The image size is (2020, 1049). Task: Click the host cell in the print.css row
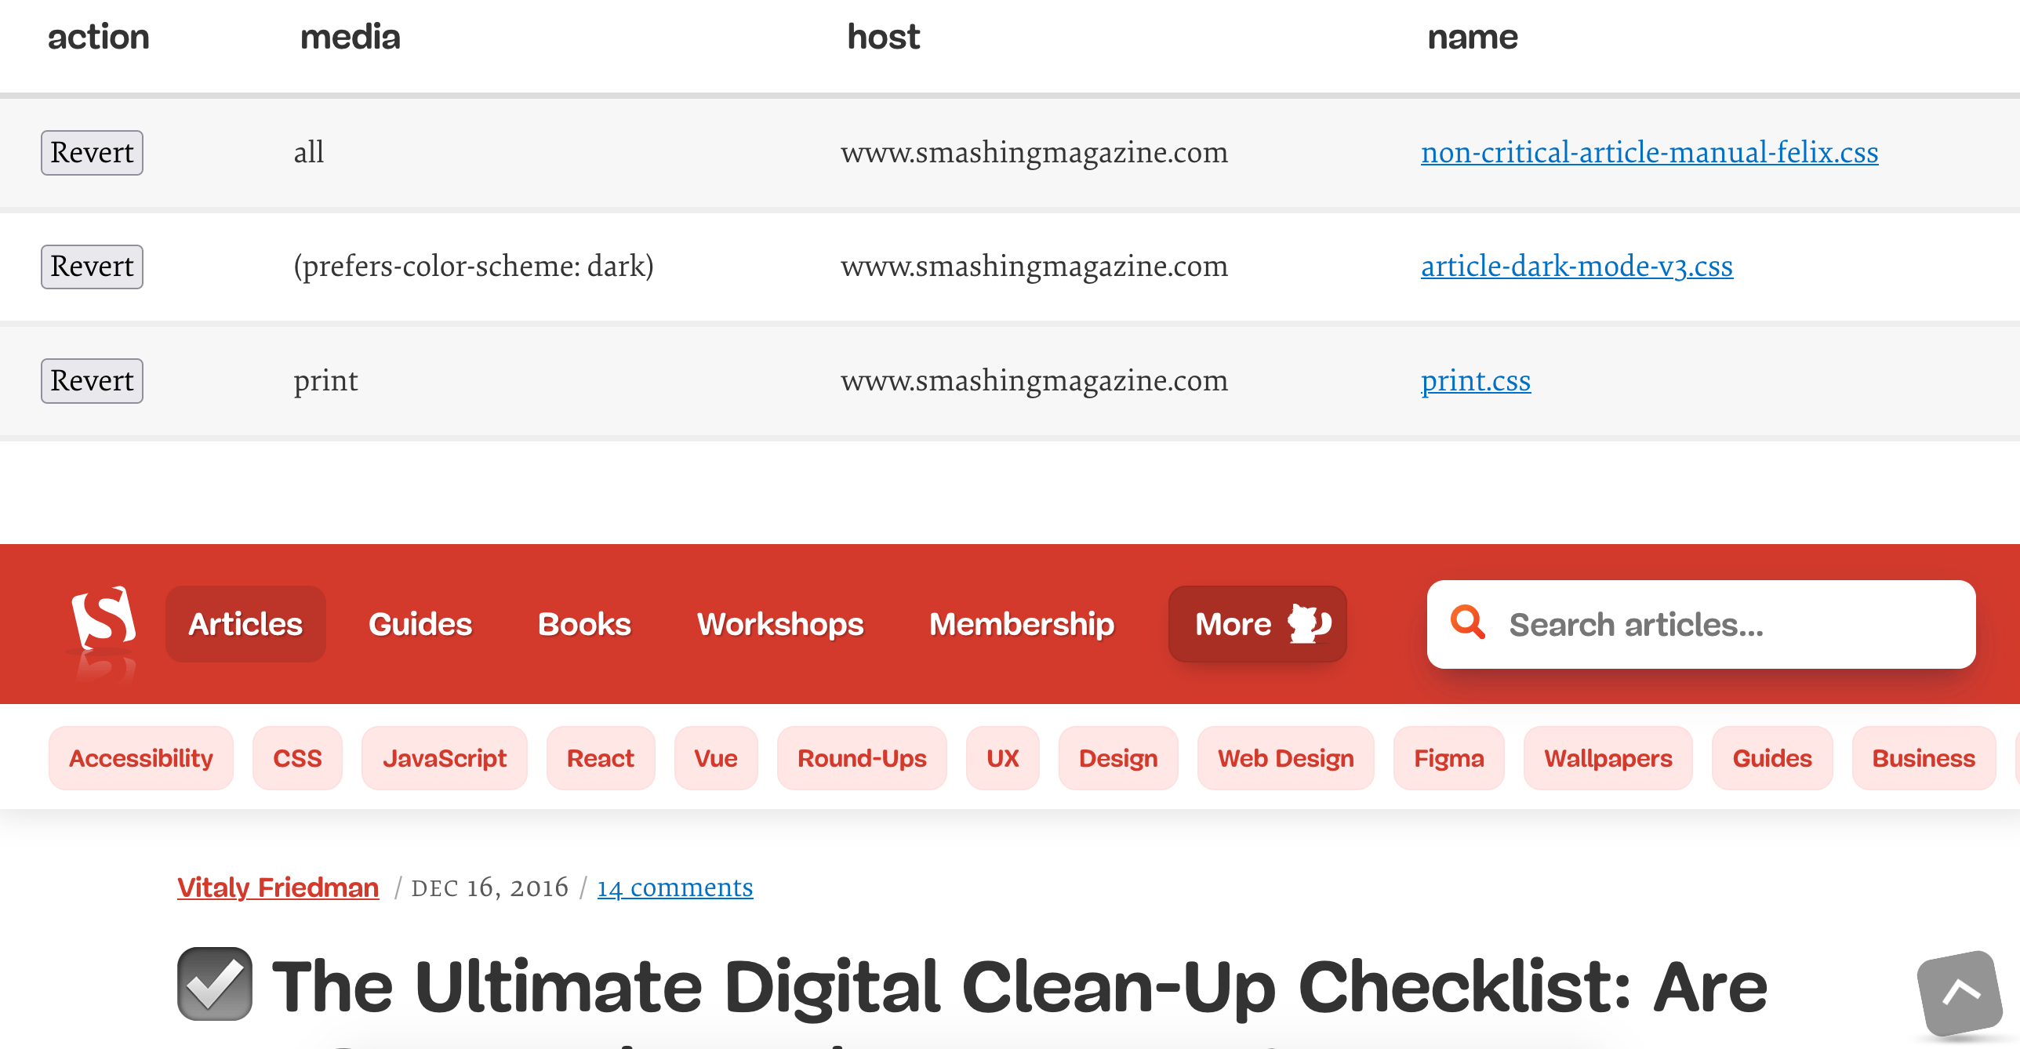pos(1034,381)
